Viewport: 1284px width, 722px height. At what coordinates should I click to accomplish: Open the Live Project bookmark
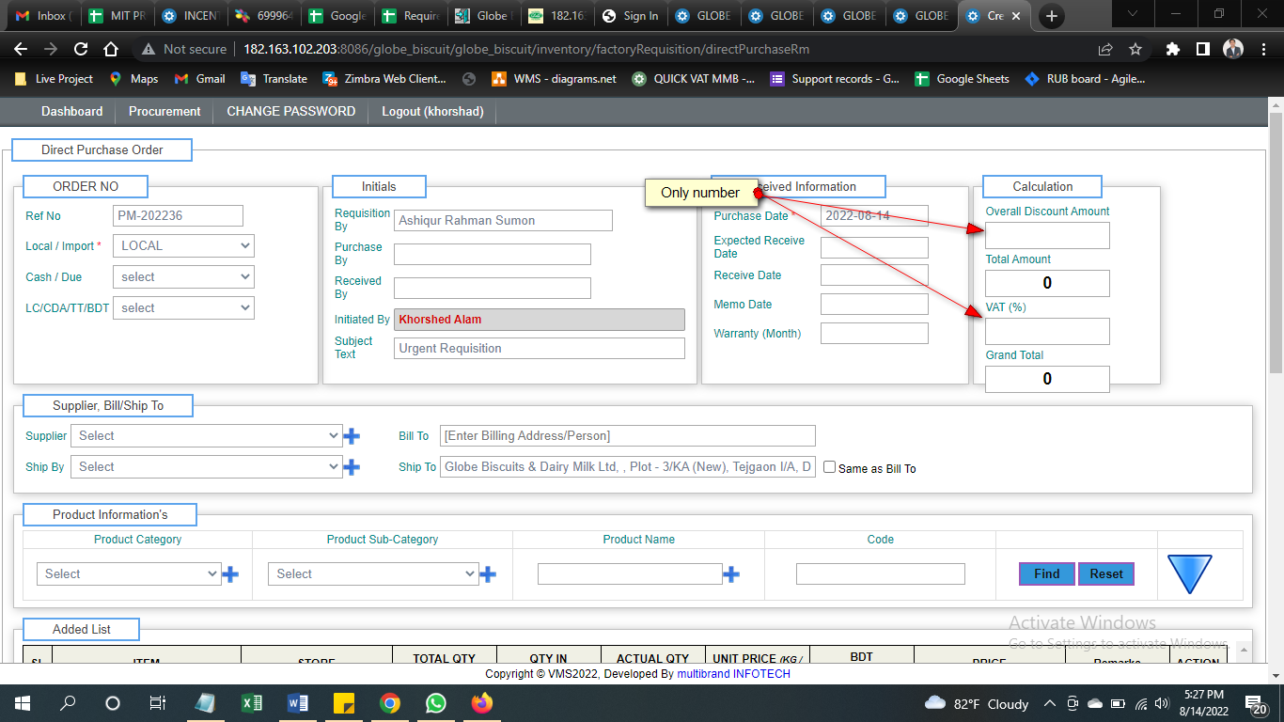[x=54, y=79]
